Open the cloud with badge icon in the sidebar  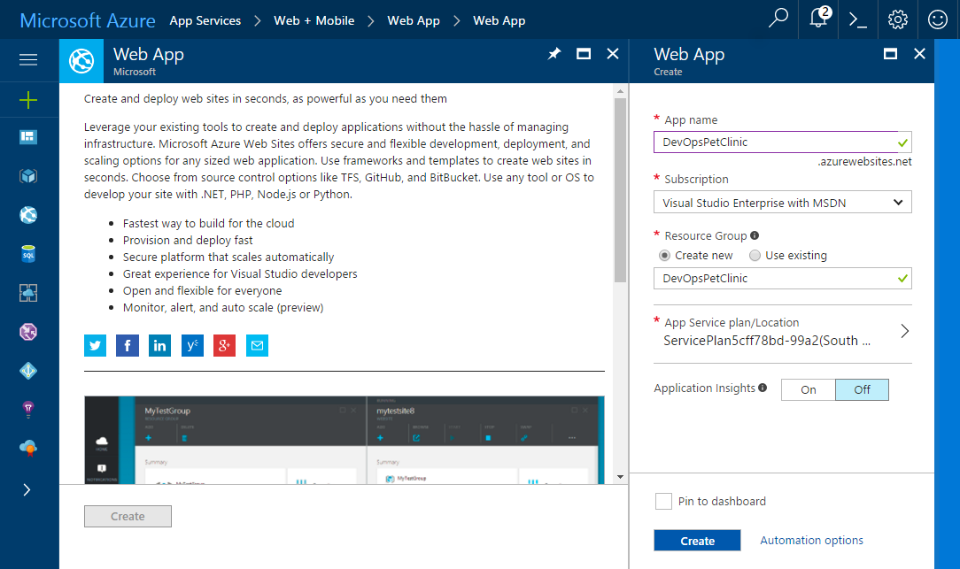pyautogui.click(x=28, y=449)
